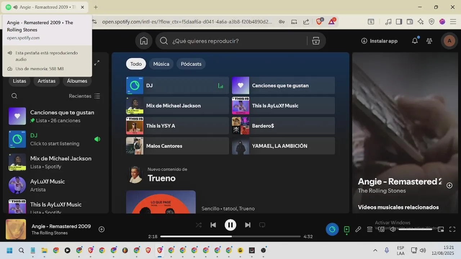Filter library by Álbumes
The height and width of the screenshot is (259, 461).
77,81
